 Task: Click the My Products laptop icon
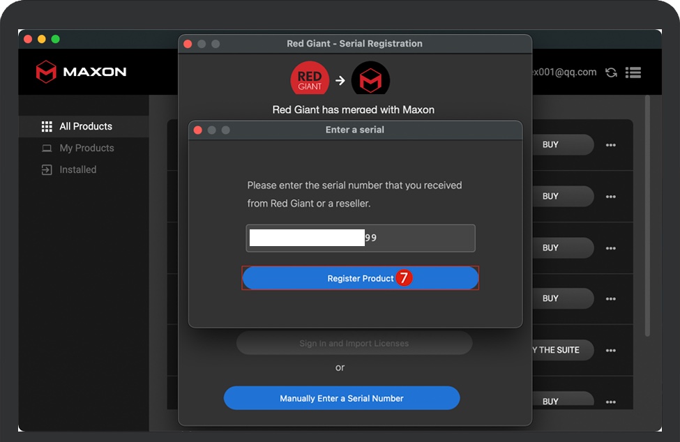(x=47, y=148)
